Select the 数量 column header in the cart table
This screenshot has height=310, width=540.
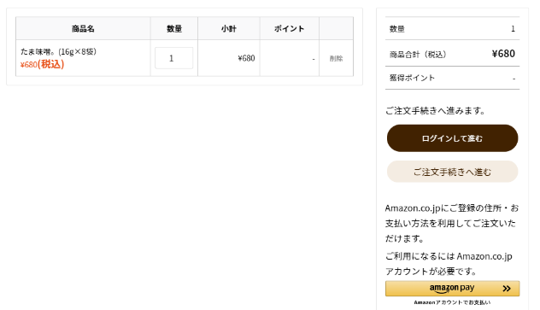coord(174,29)
